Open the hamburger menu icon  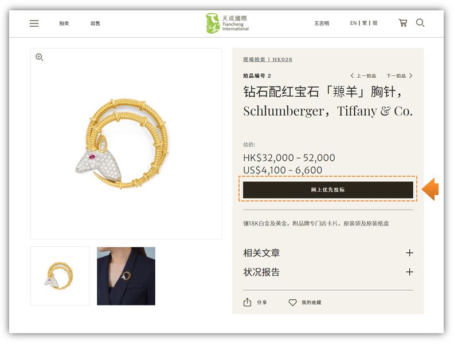(x=34, y=23)
